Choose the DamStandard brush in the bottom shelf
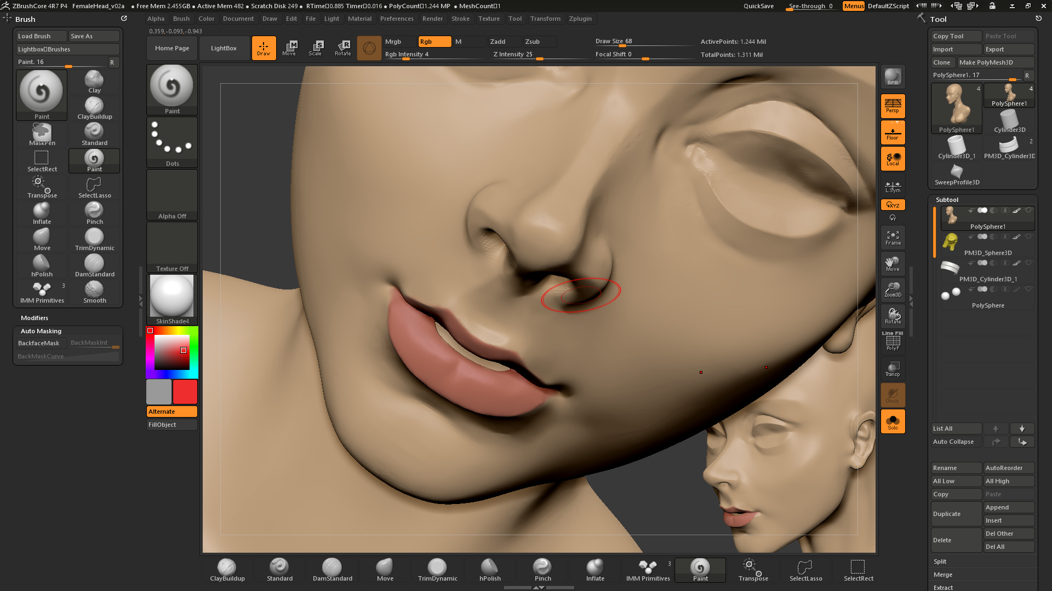 coord(332,570)
